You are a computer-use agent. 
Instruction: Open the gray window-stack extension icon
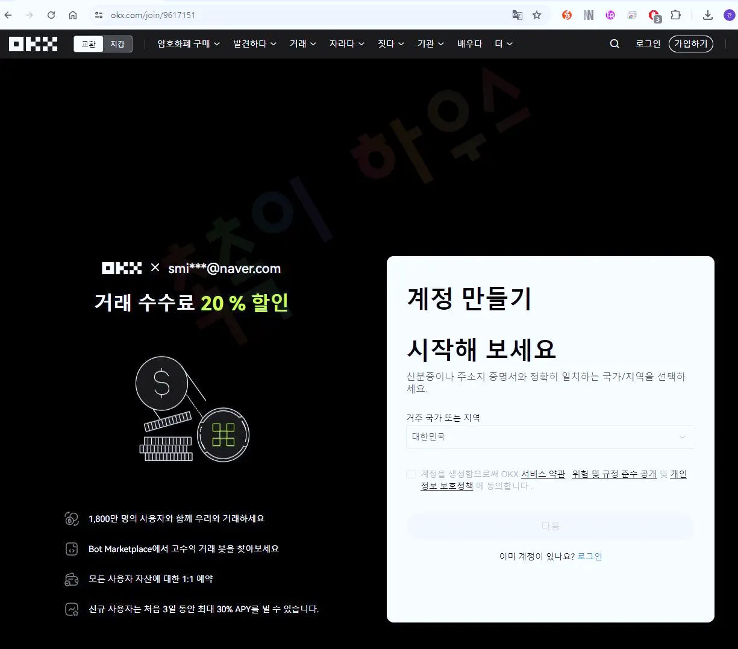tap(632, 15)
